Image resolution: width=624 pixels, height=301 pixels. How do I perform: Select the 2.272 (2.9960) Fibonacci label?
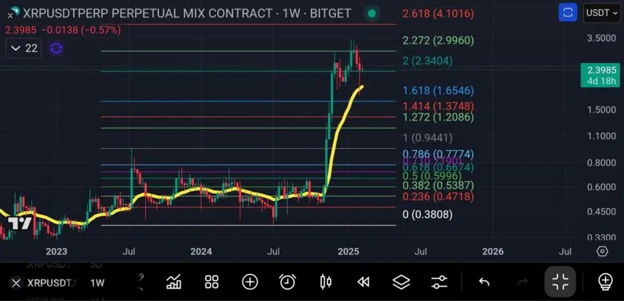(x=438, y=41)
